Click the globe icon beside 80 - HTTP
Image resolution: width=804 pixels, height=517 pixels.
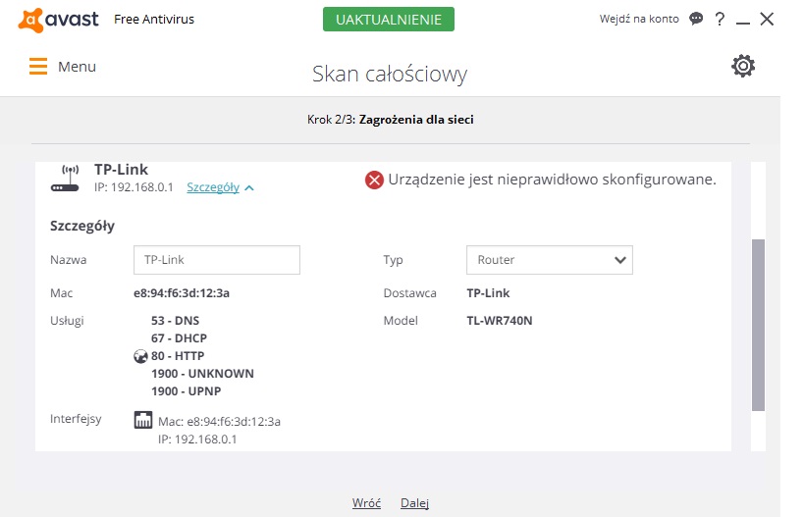click(140, 356)
